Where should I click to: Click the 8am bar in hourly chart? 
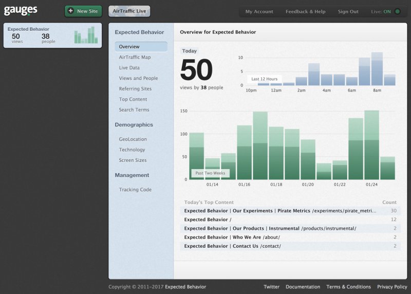377,69
